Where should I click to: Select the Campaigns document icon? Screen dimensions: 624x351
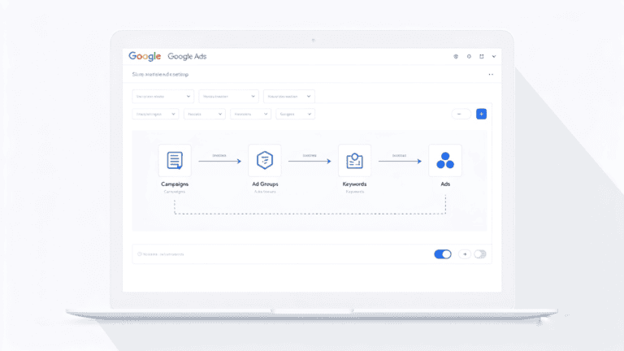pyautogui.click(x=175, y=160)
